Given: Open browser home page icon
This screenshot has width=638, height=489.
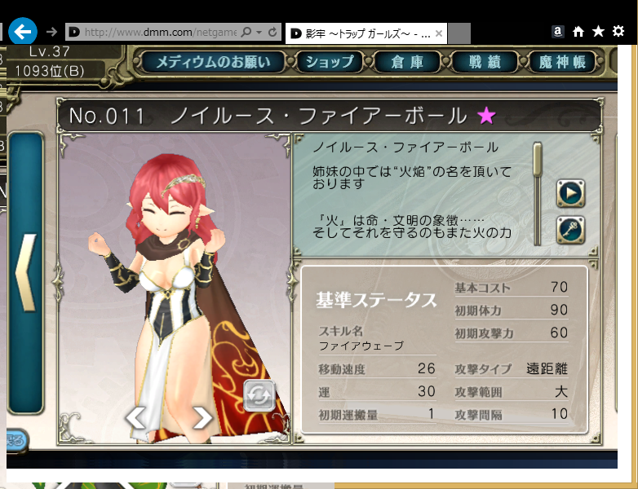Looking at the screenshot, I should coord(578,32).
